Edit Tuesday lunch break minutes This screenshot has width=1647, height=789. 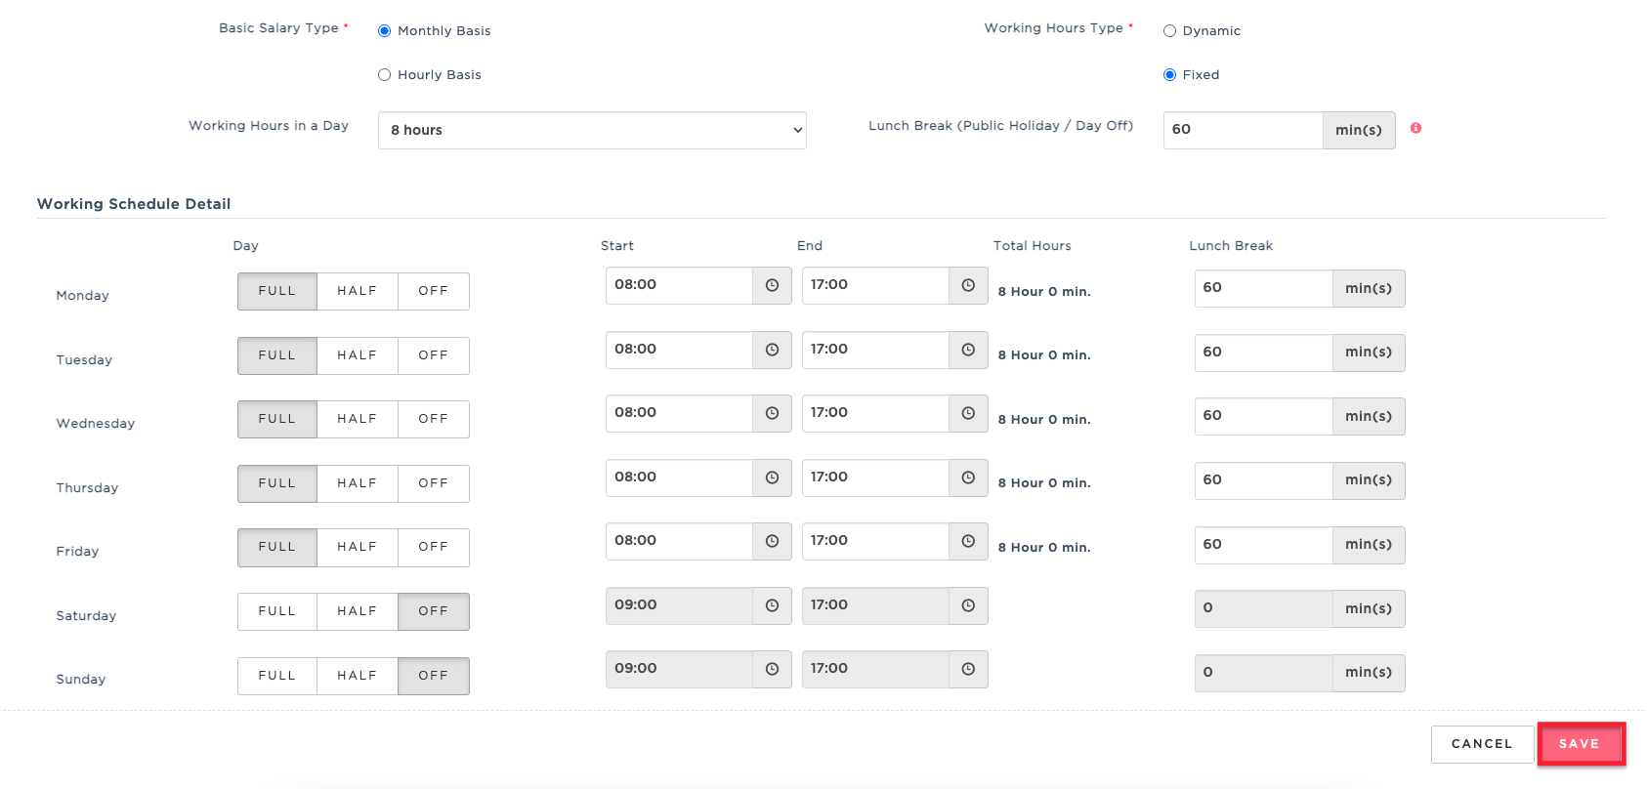click(1263, 353)
